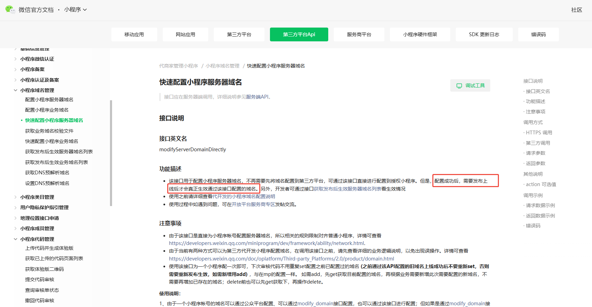Viewport: 592px width, 307px height.
Task: Open 上传代码并生成体验版 in sidebar
Action: (x=49, y=248)
